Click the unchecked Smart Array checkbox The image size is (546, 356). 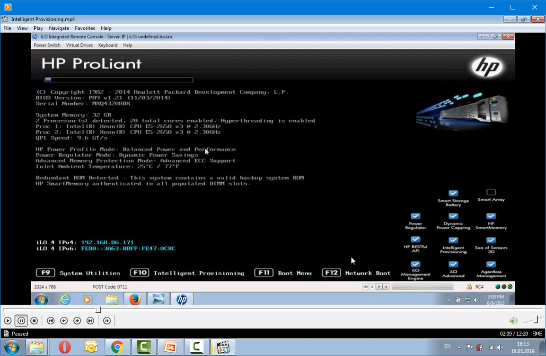pyautogui.click(x=491, y=192)
